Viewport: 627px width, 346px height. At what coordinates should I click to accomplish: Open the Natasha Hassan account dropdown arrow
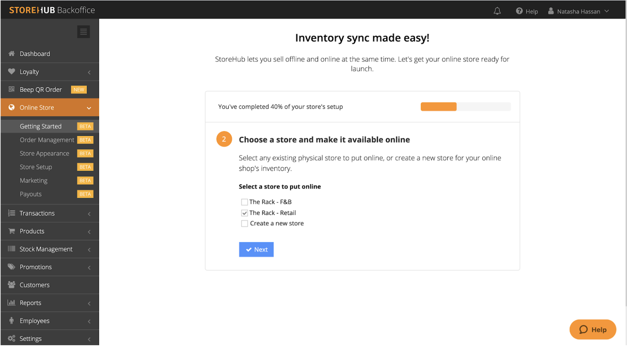607,11
